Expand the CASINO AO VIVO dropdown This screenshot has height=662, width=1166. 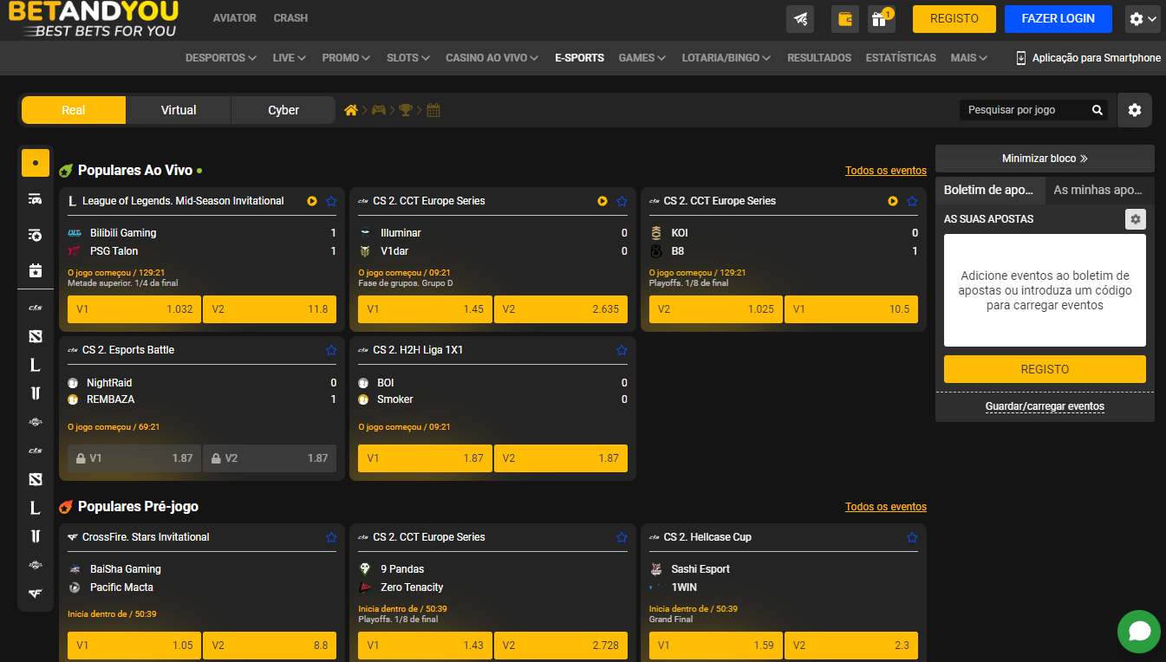(492, 58)
